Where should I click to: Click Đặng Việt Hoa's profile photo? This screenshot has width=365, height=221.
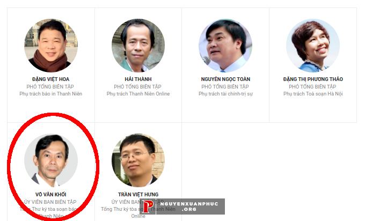click(x=51, y=46)
